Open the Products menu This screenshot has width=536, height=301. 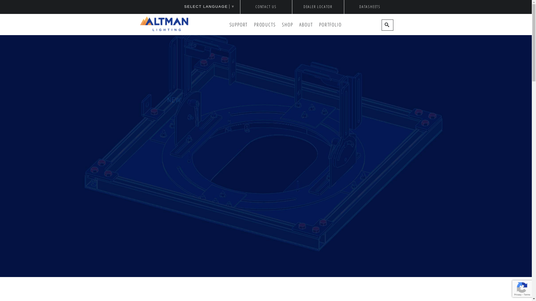click(265, 25)
